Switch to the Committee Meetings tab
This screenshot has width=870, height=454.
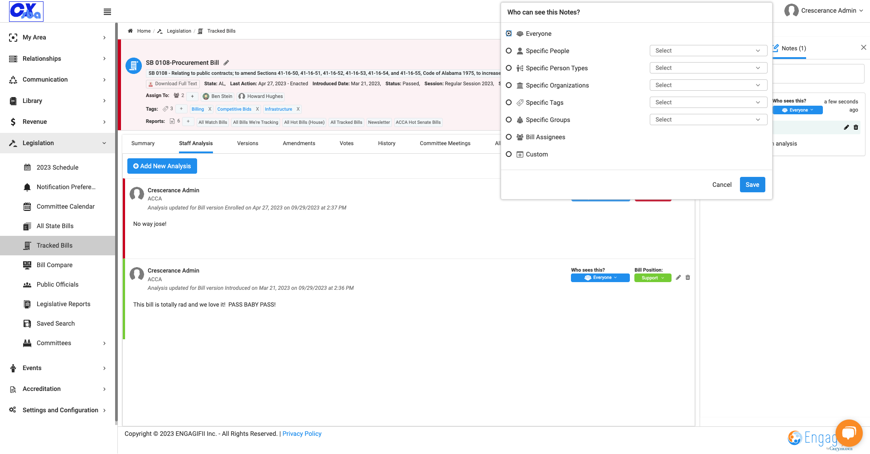point(445,143)
